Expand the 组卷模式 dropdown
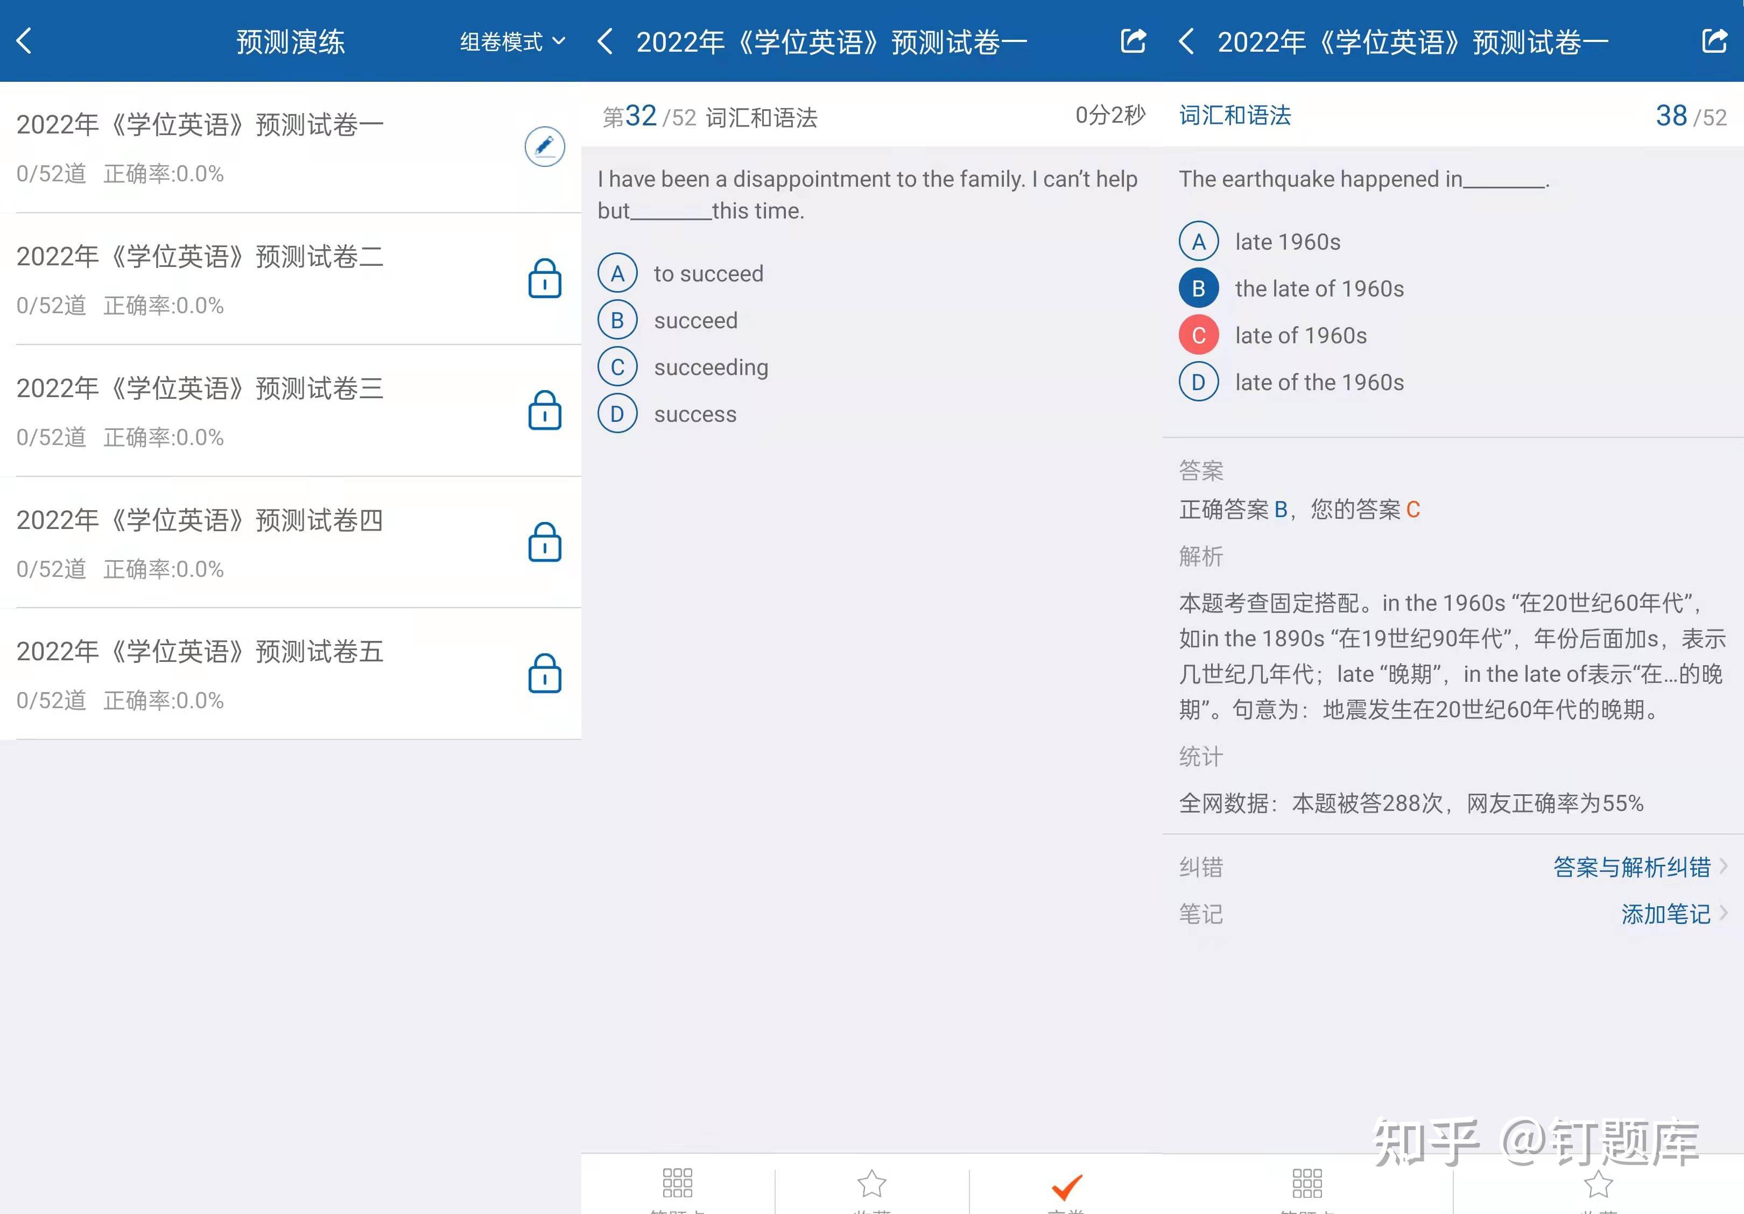 pyautogui.click(x=513, y=42)
